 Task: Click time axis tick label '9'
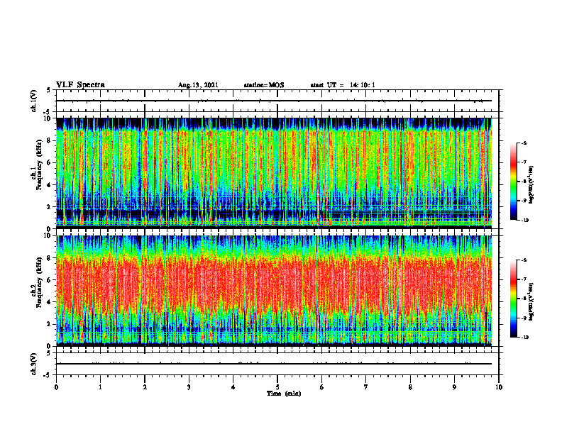pyautogui.click(x=454, y=387)
